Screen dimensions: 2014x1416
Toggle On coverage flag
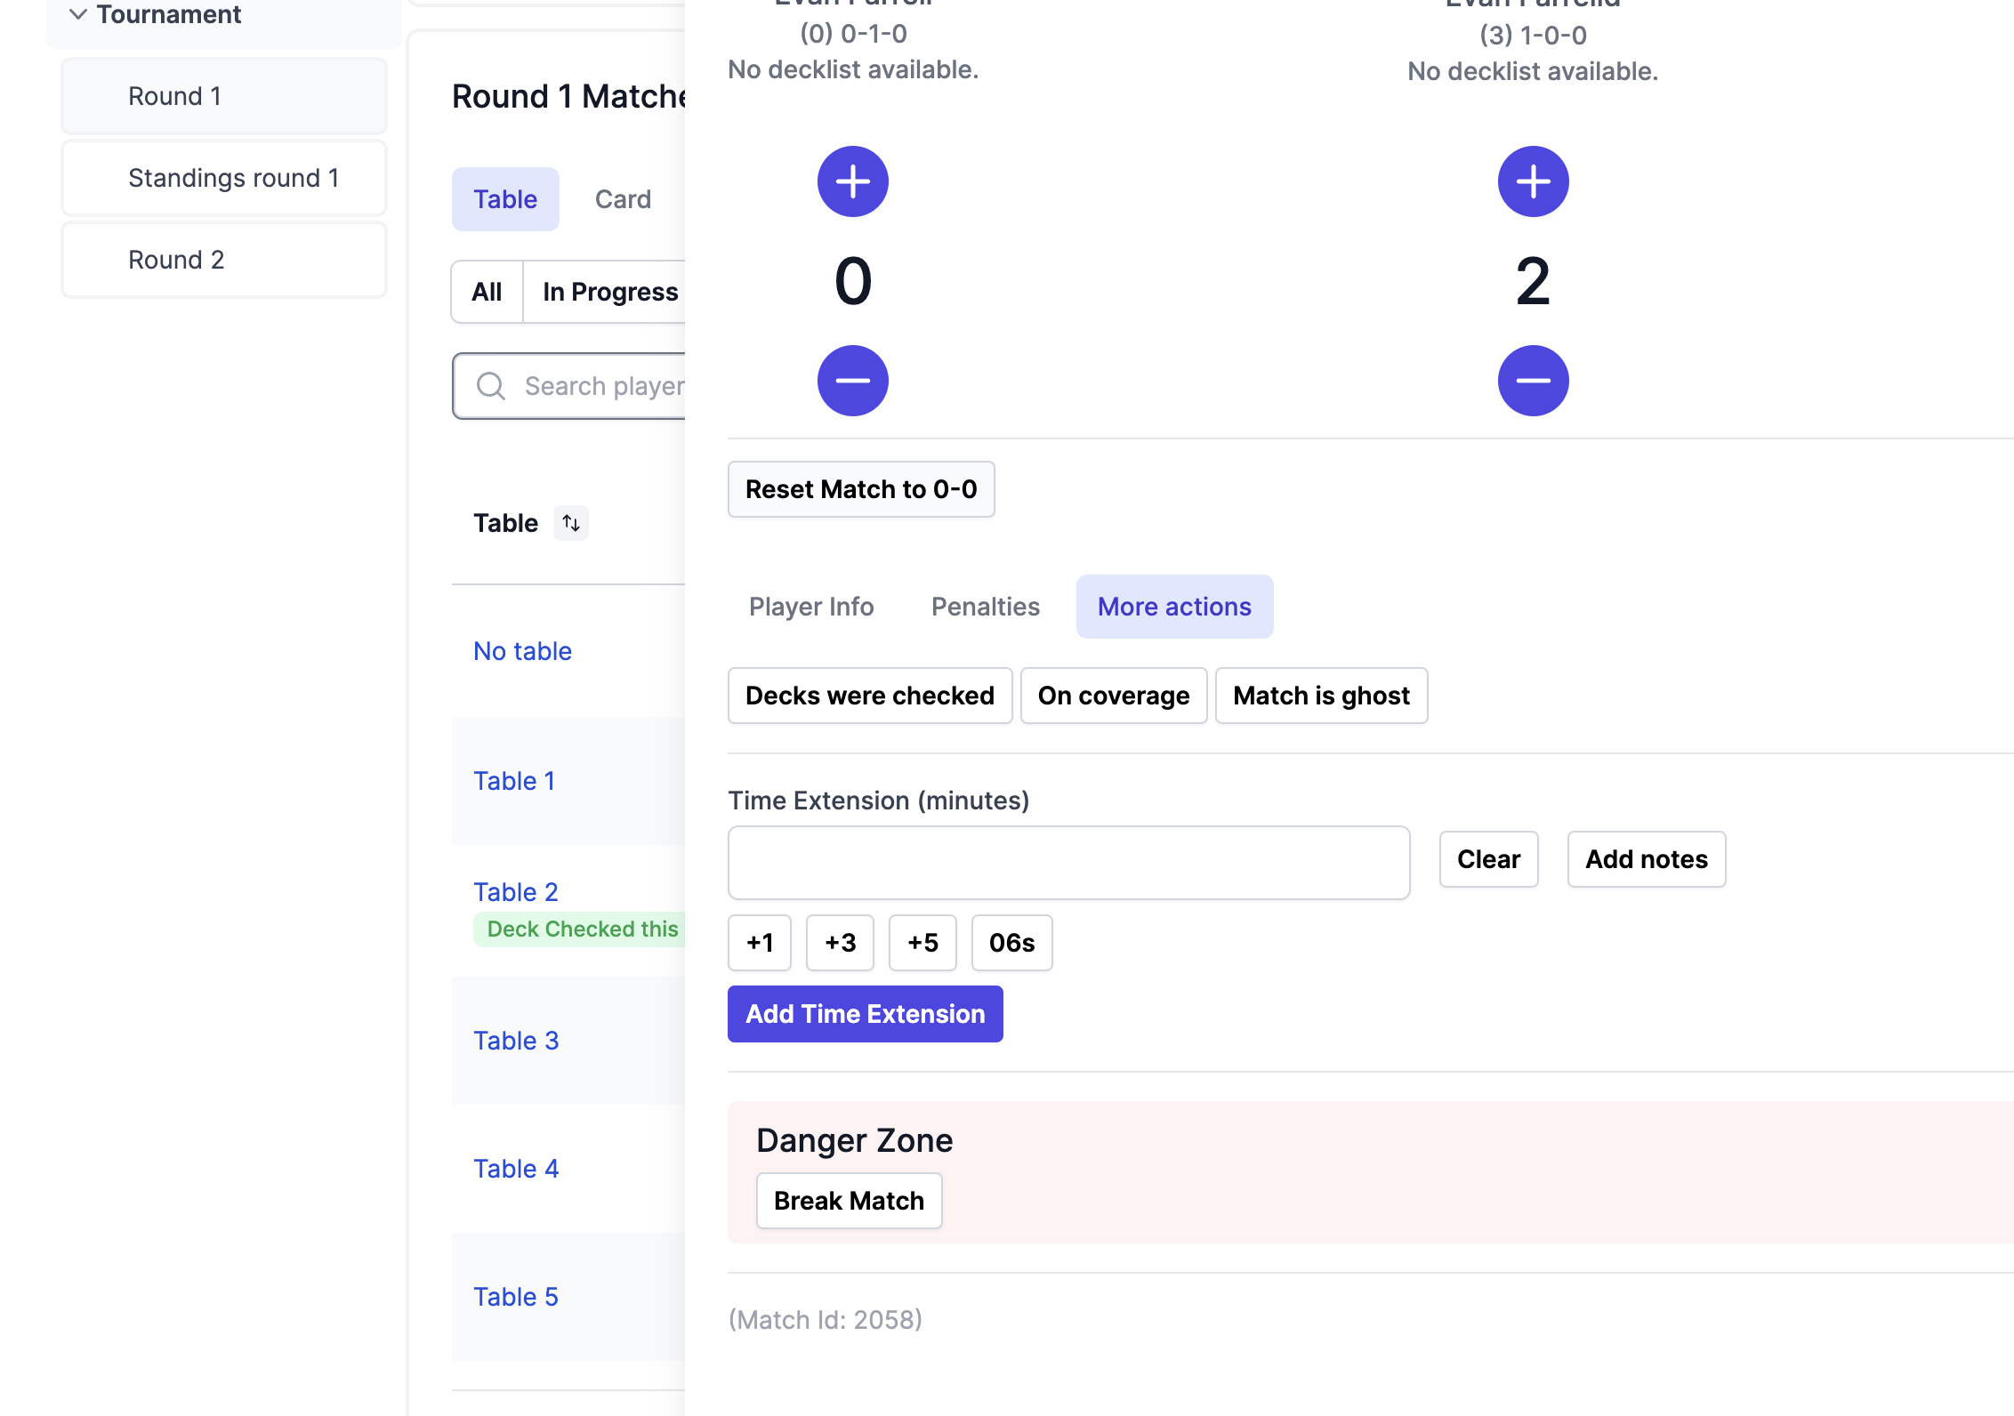[x=1113, y=696]
